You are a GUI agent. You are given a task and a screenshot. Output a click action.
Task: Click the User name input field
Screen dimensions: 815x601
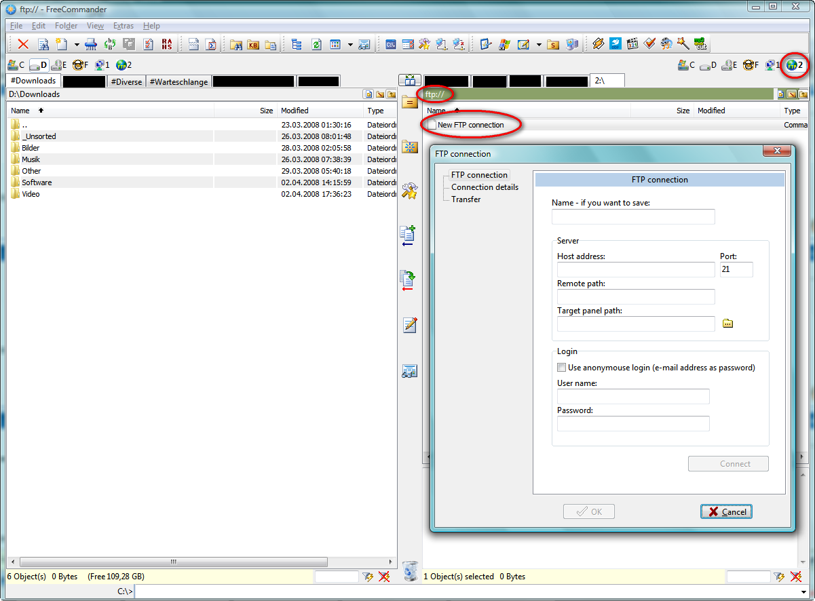(x=633, y=396)
